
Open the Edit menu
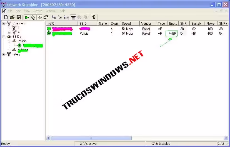(x=18, y=11)
